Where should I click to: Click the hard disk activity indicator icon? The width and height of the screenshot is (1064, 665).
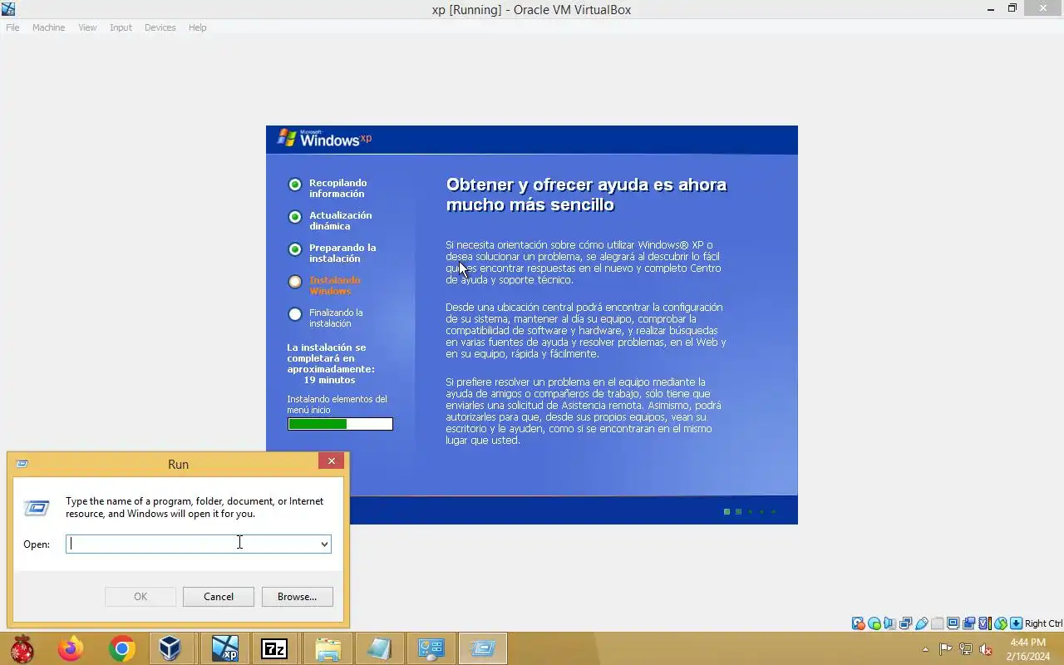(858, 623)
